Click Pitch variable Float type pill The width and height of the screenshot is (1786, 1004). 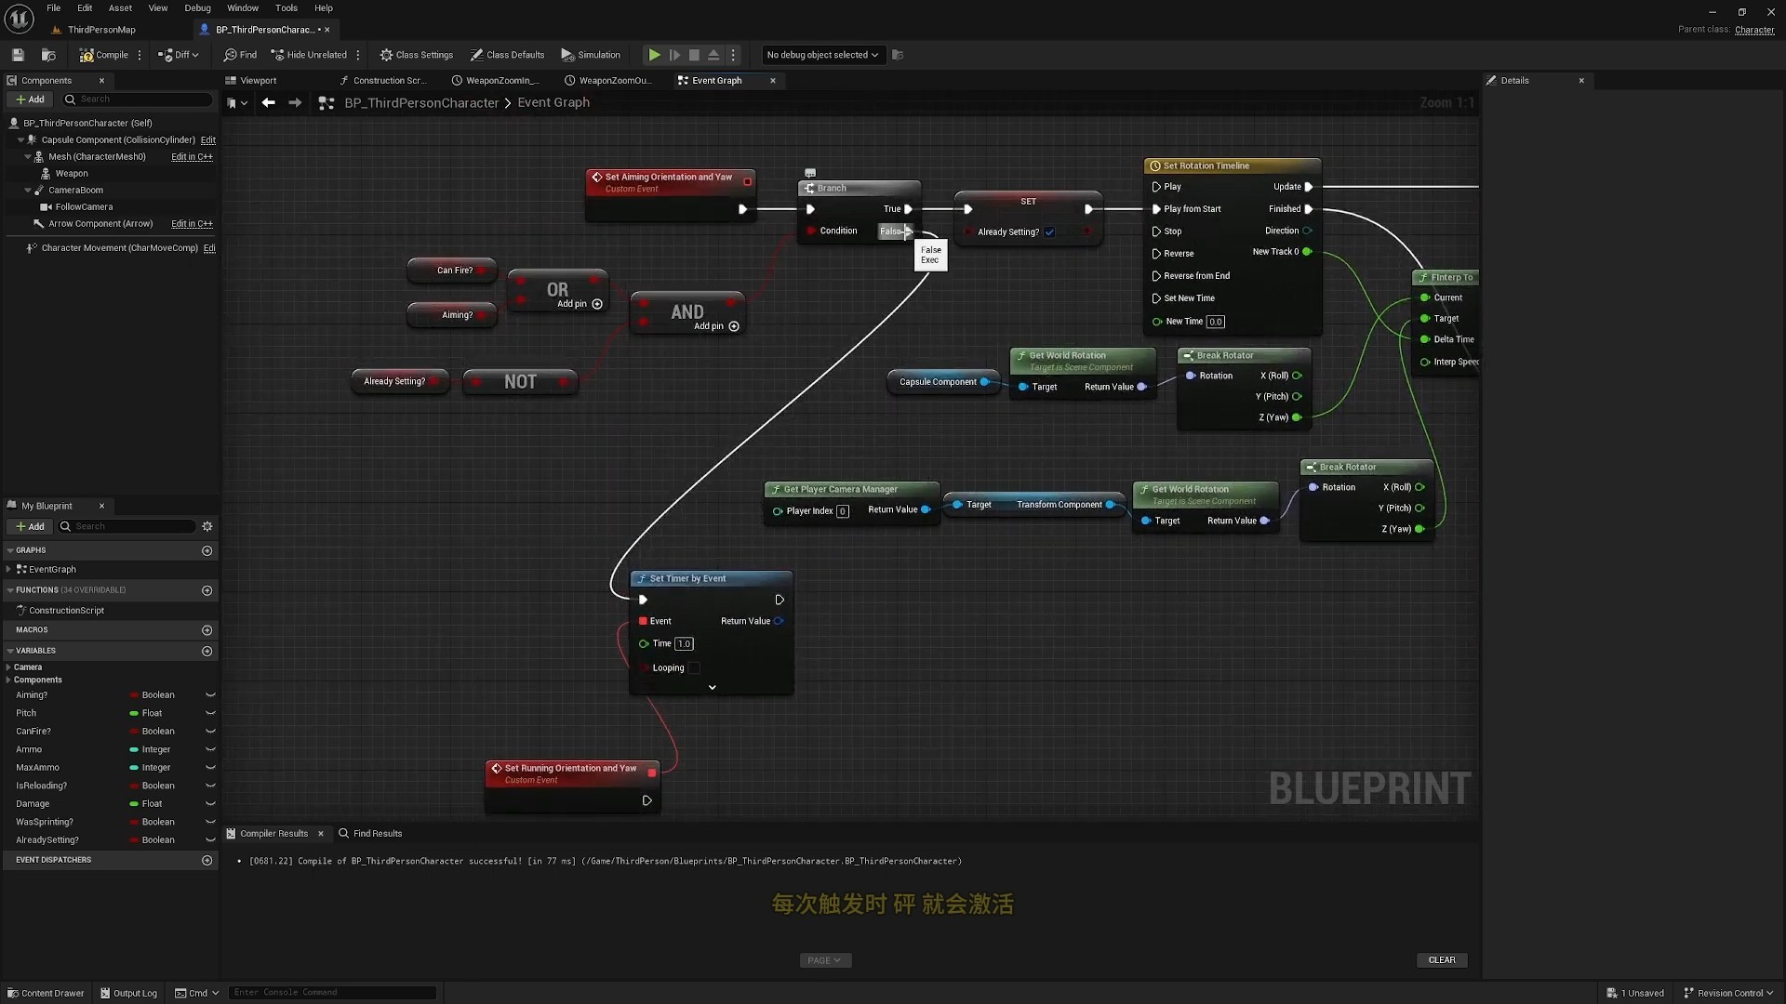click(146, 714)
